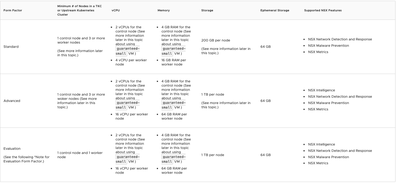396x183 pixels.
Task: Click NSX Network Detection and Response in Standard row
Action: point(340,39)
